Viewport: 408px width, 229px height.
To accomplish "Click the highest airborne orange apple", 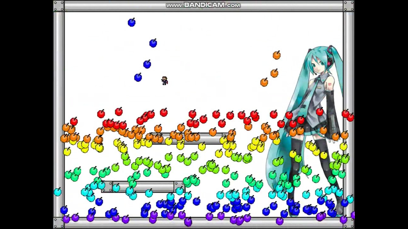I will [277, 55].
